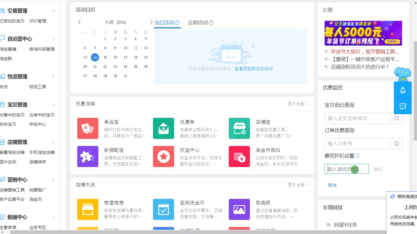This screenshot has width=417, height=234.
Task: Open the 淘金币抵扣 coin icon
Action: pyautogui.click(x=239, y=156)
